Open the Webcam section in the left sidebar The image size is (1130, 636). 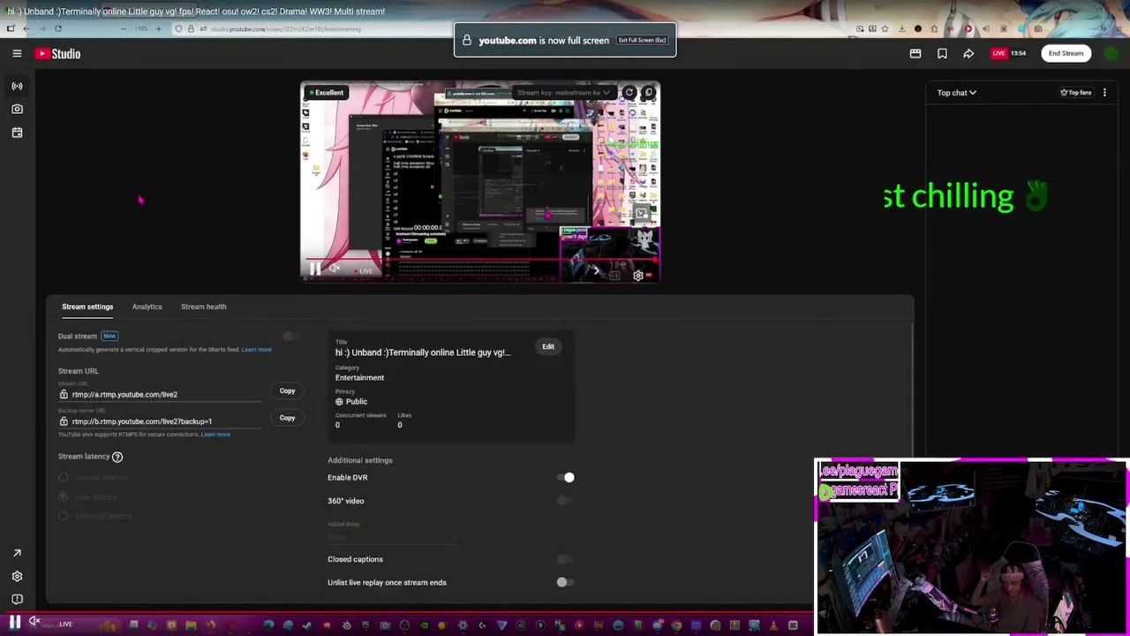(x=17, y=109)
